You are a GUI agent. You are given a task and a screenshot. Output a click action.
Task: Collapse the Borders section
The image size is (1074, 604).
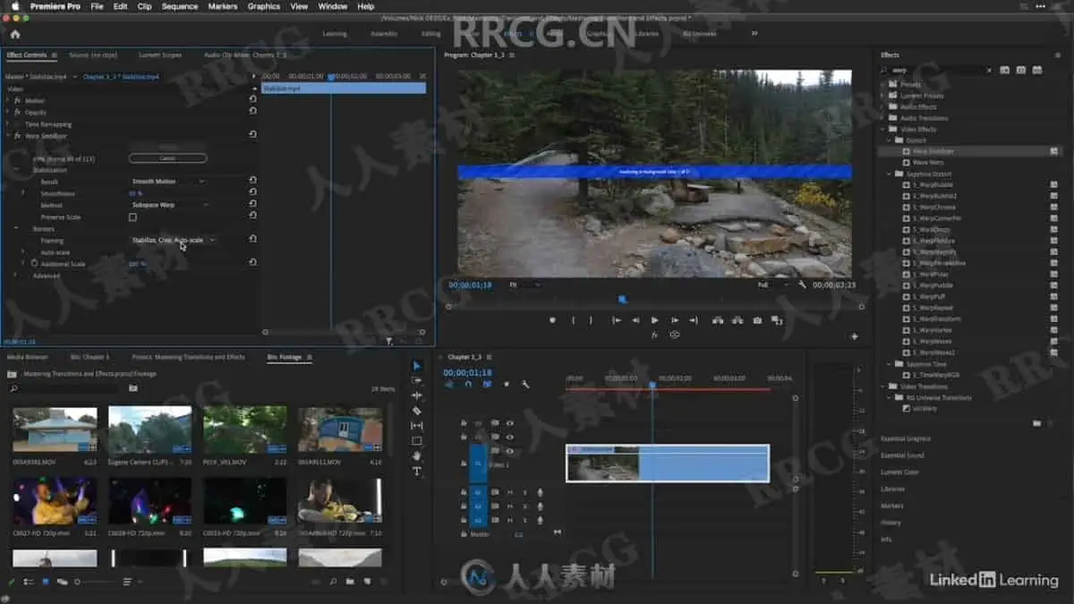point(14,228)
